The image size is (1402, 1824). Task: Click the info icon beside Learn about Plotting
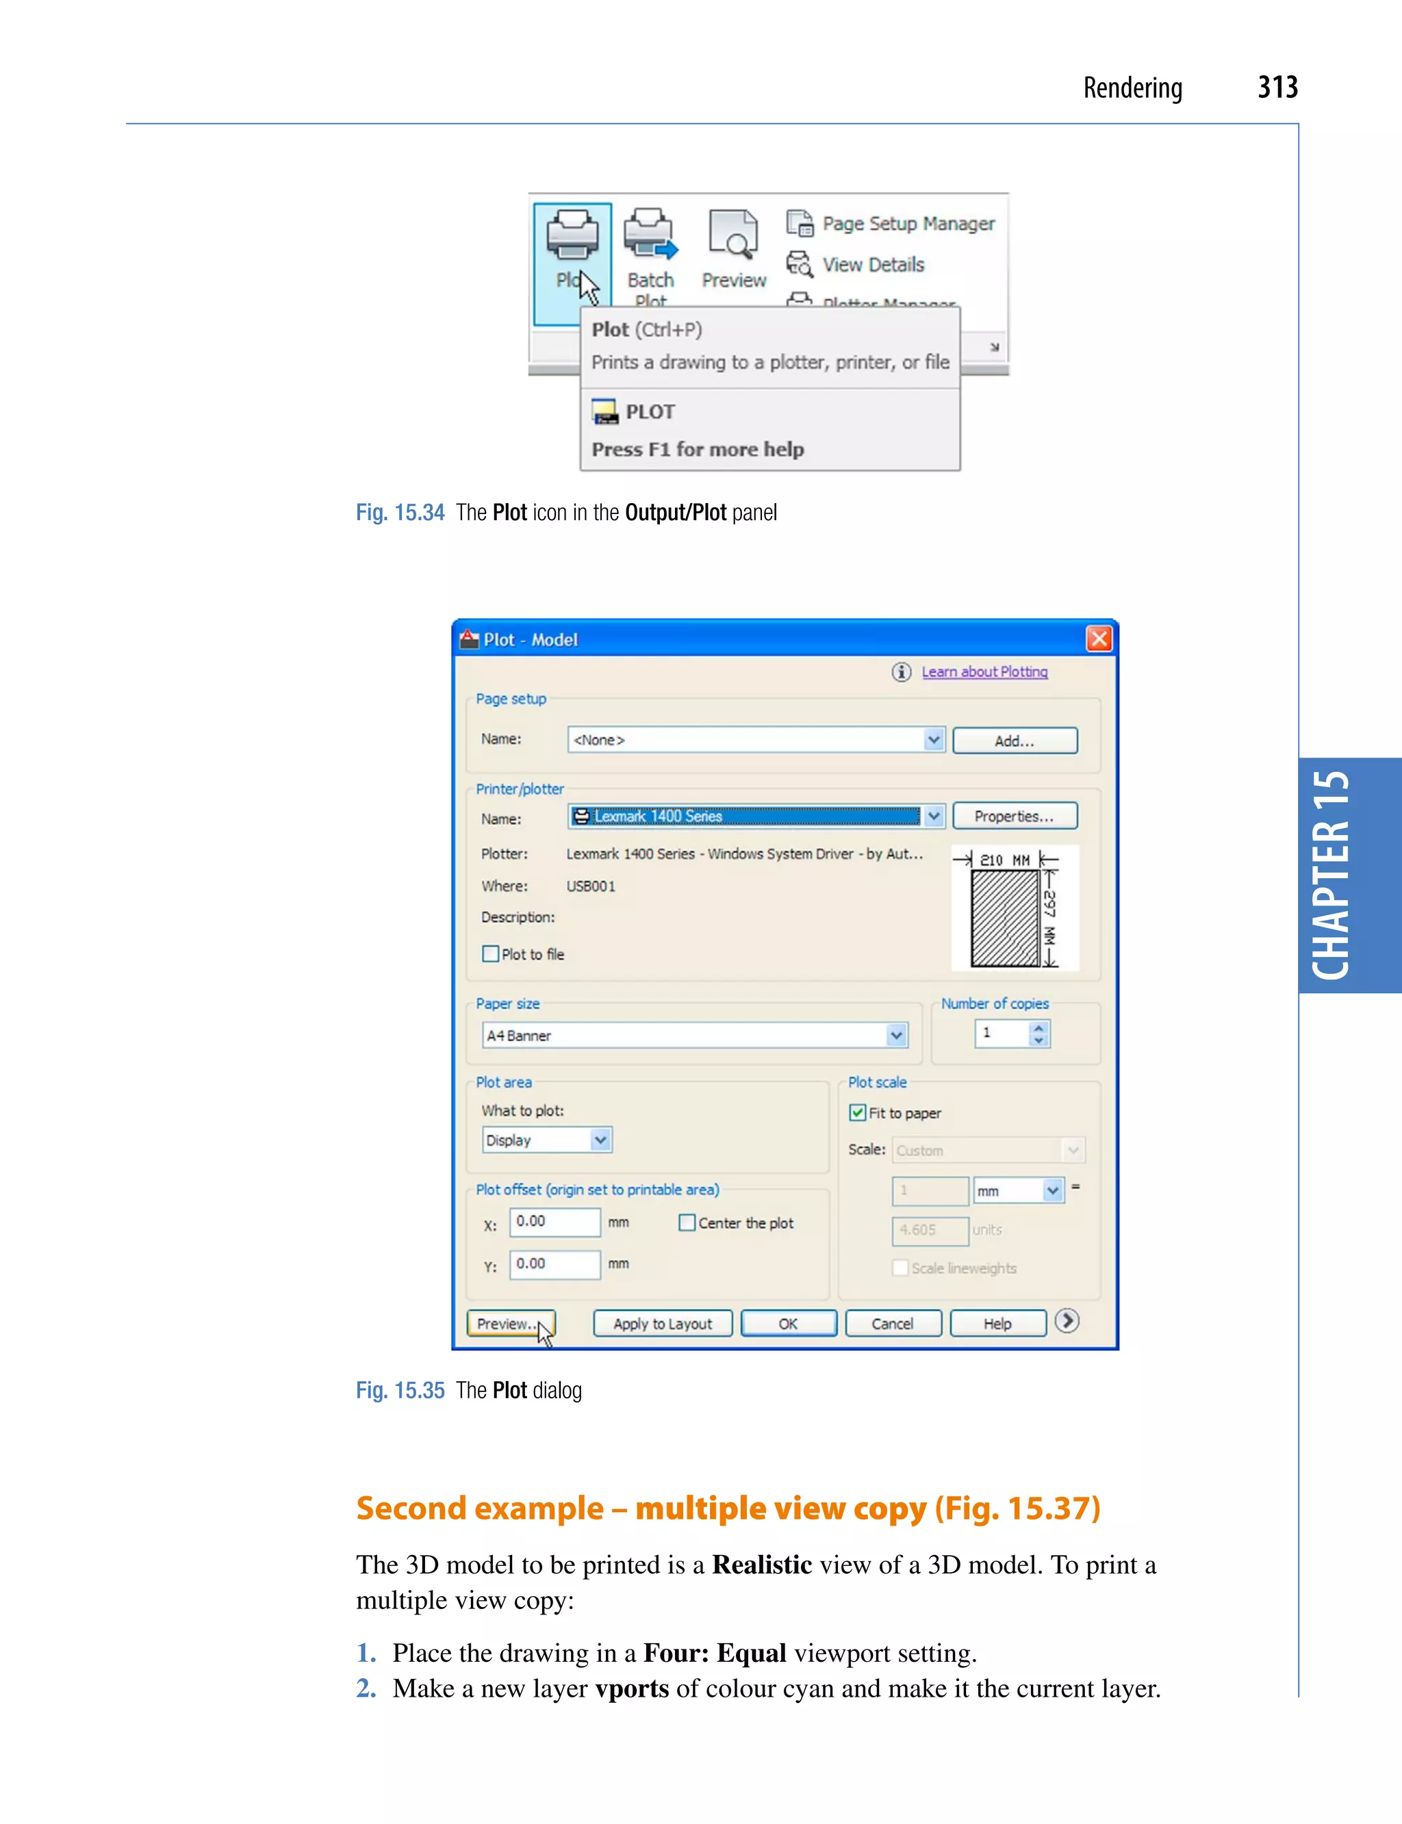point(902,671)
